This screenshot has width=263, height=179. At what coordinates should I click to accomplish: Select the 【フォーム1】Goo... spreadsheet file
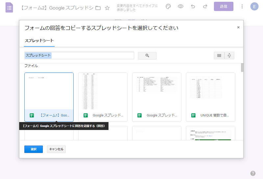(x=49, y=97)
